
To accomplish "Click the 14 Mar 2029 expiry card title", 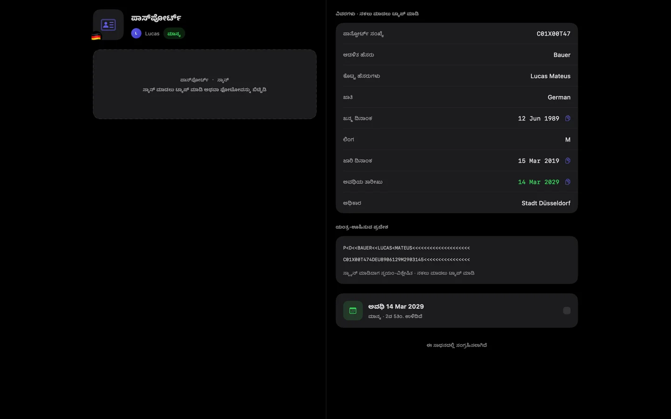I will click(x=396, y=306).
